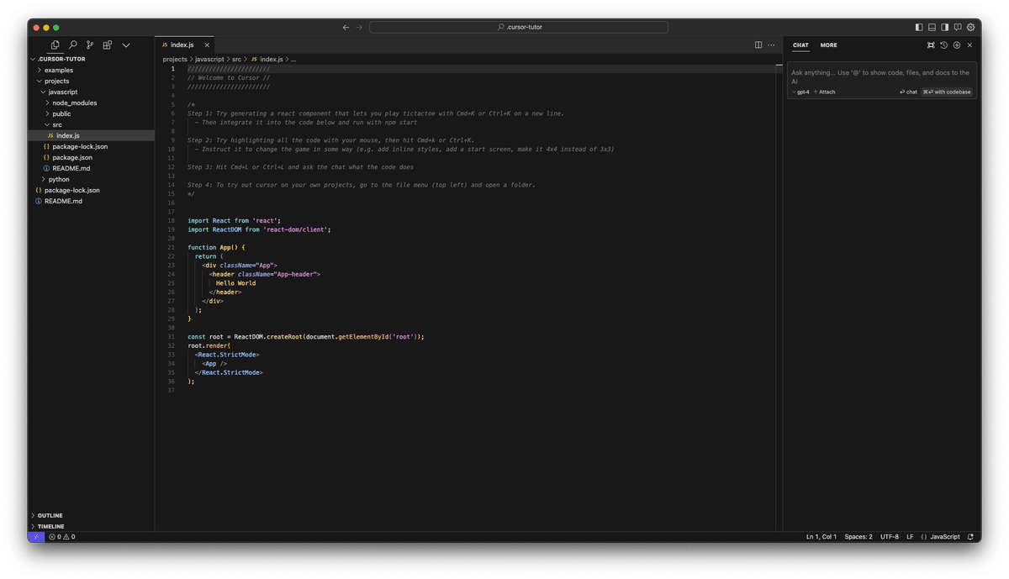
Task: Show additional sidebar views chevron
Action: pyautogui.click(x=126, y=45)
